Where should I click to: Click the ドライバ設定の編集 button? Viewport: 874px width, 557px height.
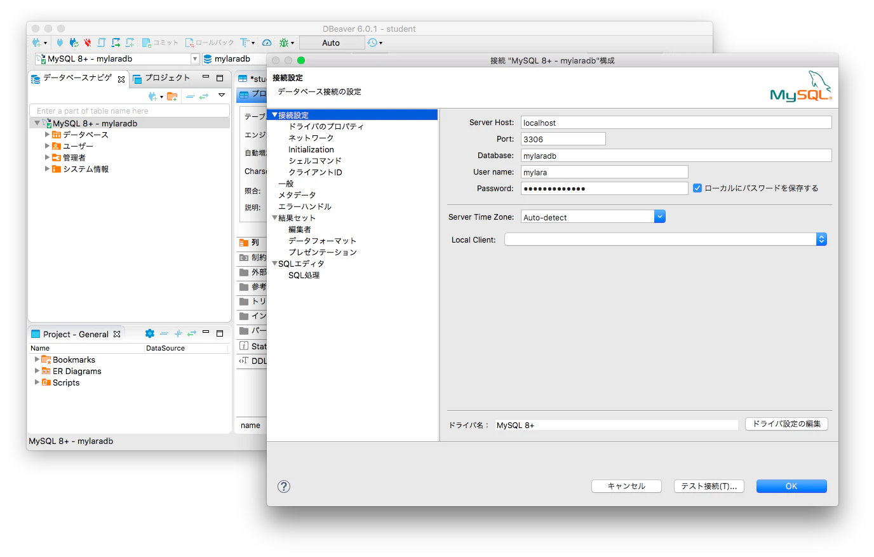pos(786,424)
